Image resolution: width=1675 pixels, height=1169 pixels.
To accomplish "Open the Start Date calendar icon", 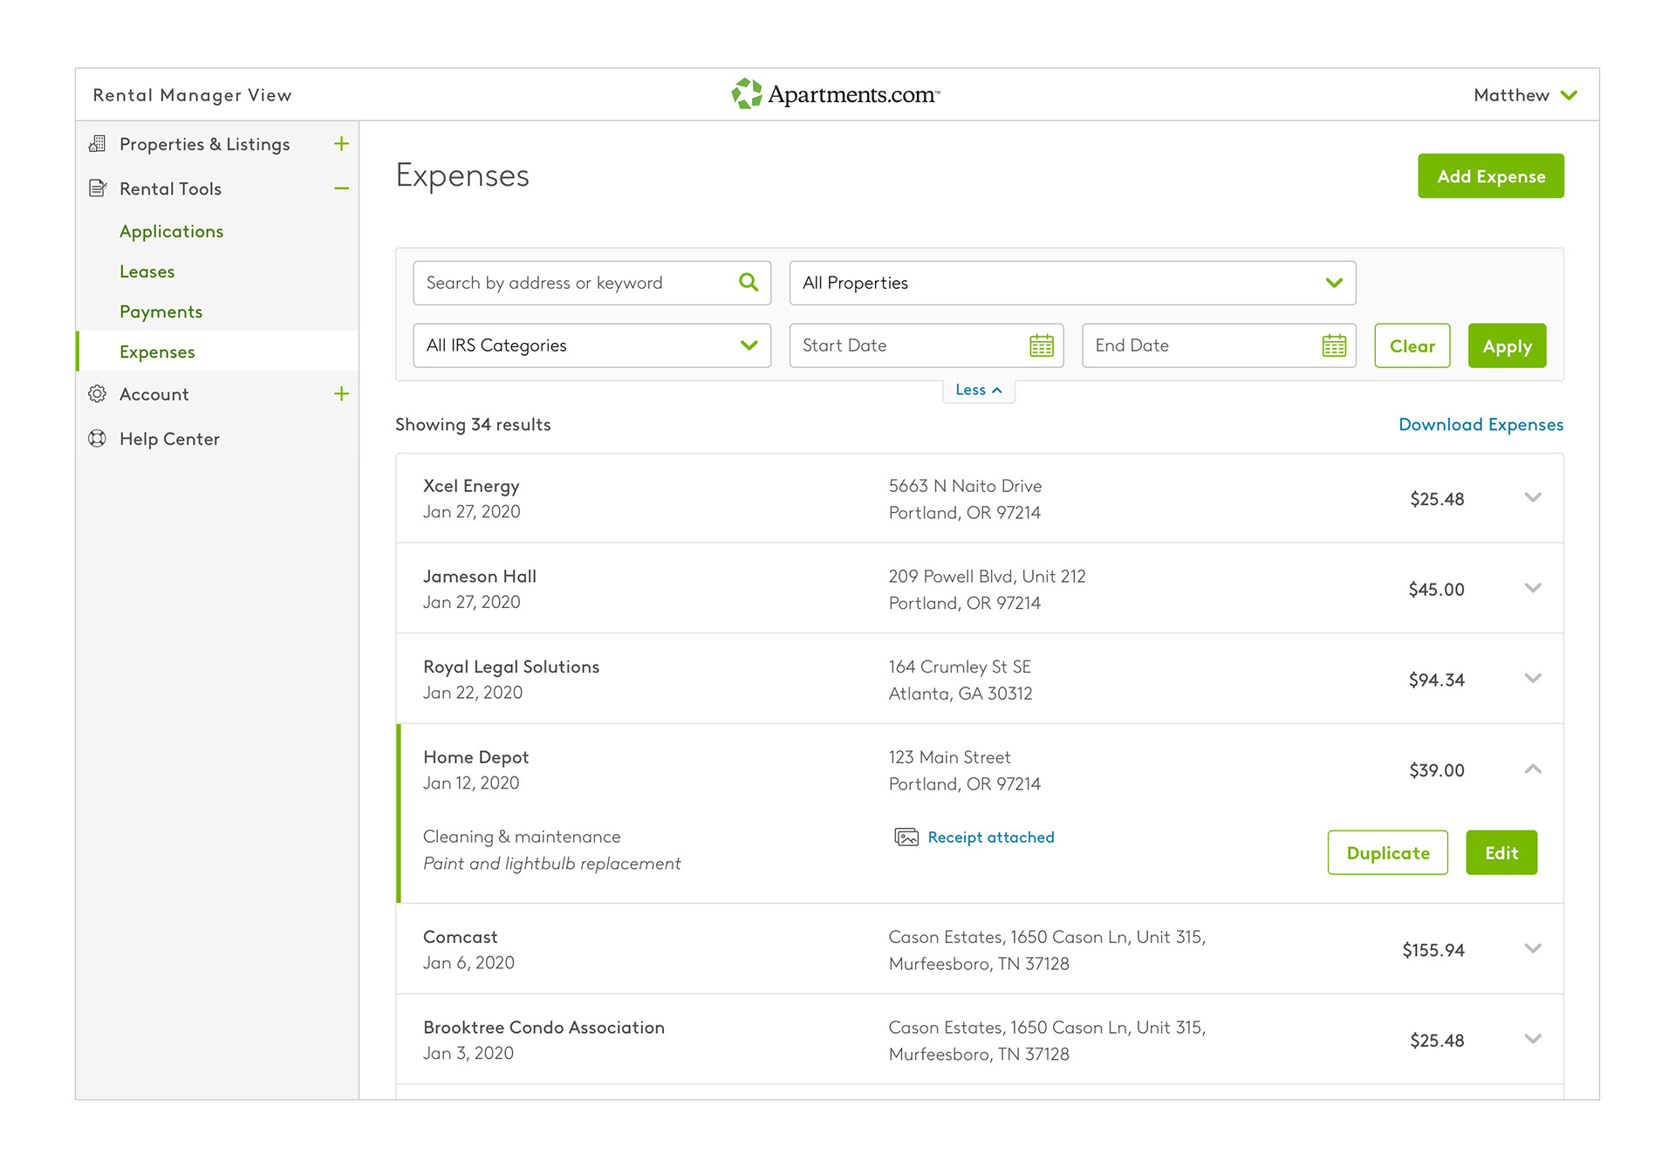I will coord(1042,345).
